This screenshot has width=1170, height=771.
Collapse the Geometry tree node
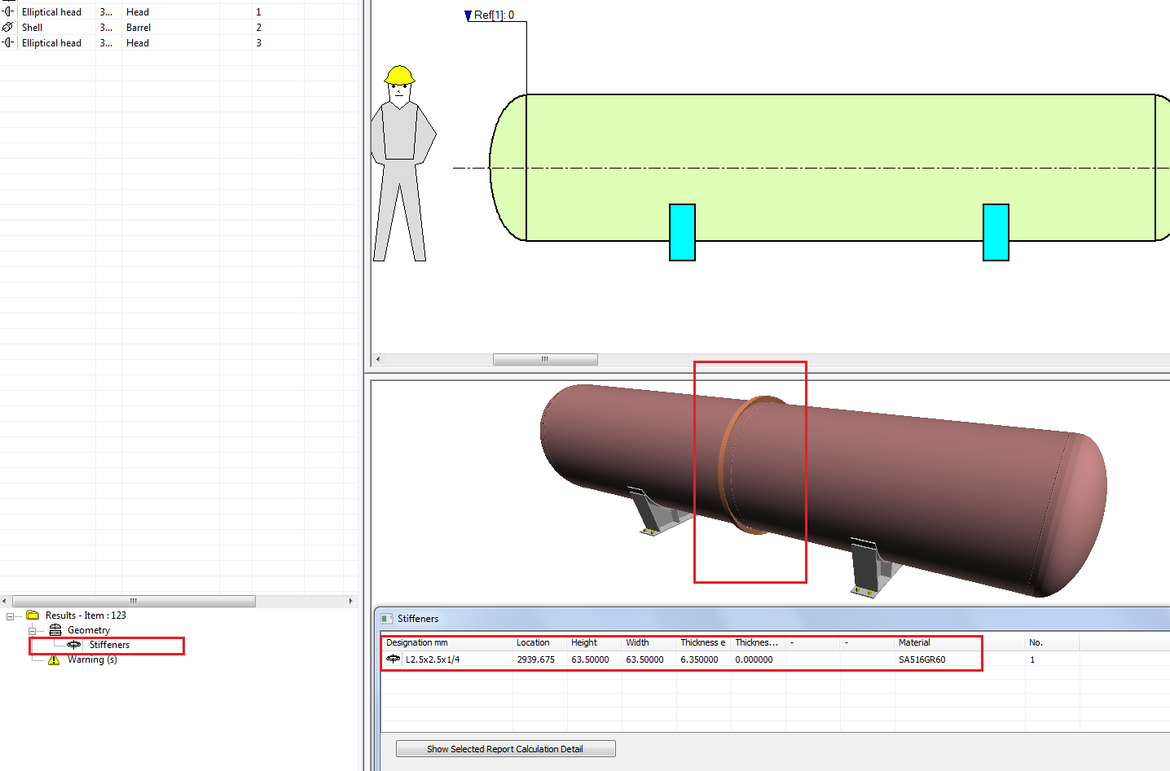click(x=32, y=631)
